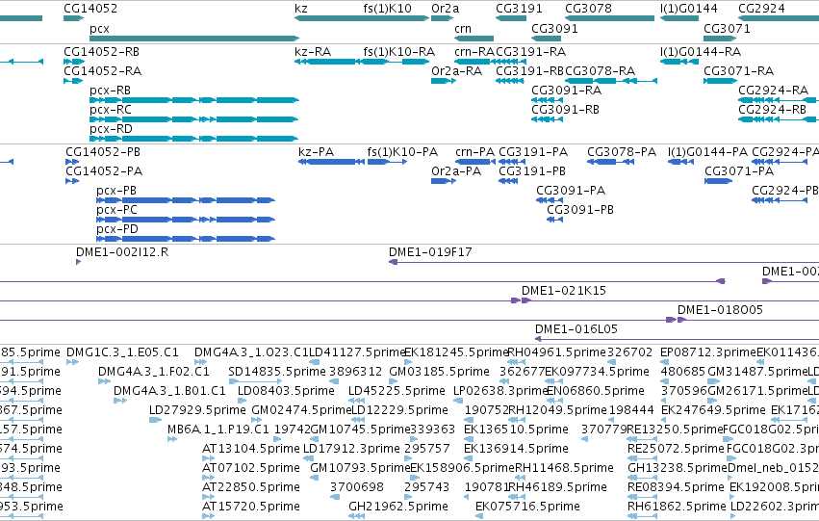Screen dimensions: 819x521
Task: Select EST AT07102.5prime
Action: tap(209, 479)
